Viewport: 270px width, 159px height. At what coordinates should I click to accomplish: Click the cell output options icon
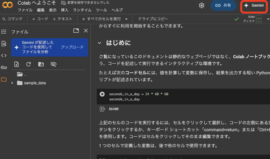click(x=102, y=109)
